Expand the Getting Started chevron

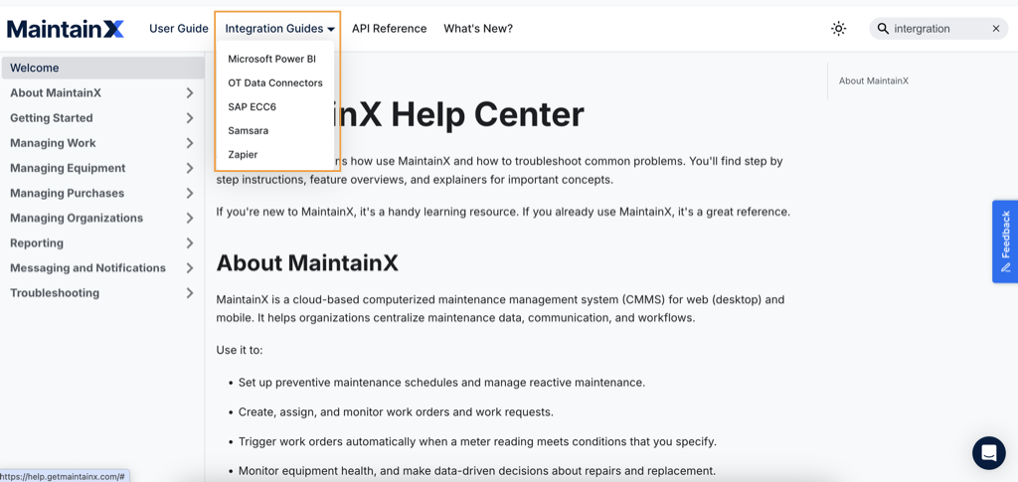click(190, 118)
